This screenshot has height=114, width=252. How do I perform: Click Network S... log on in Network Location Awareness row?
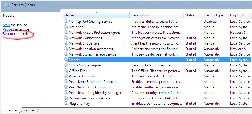pos(239,49)
